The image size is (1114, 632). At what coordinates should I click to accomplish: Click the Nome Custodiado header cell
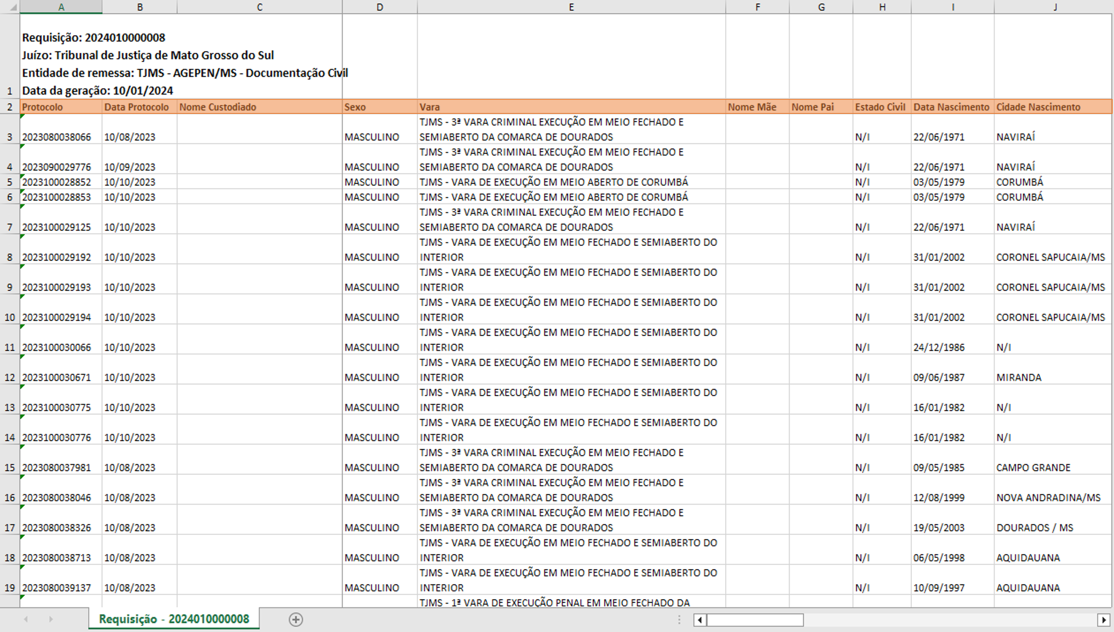click(x=259, y=107)
